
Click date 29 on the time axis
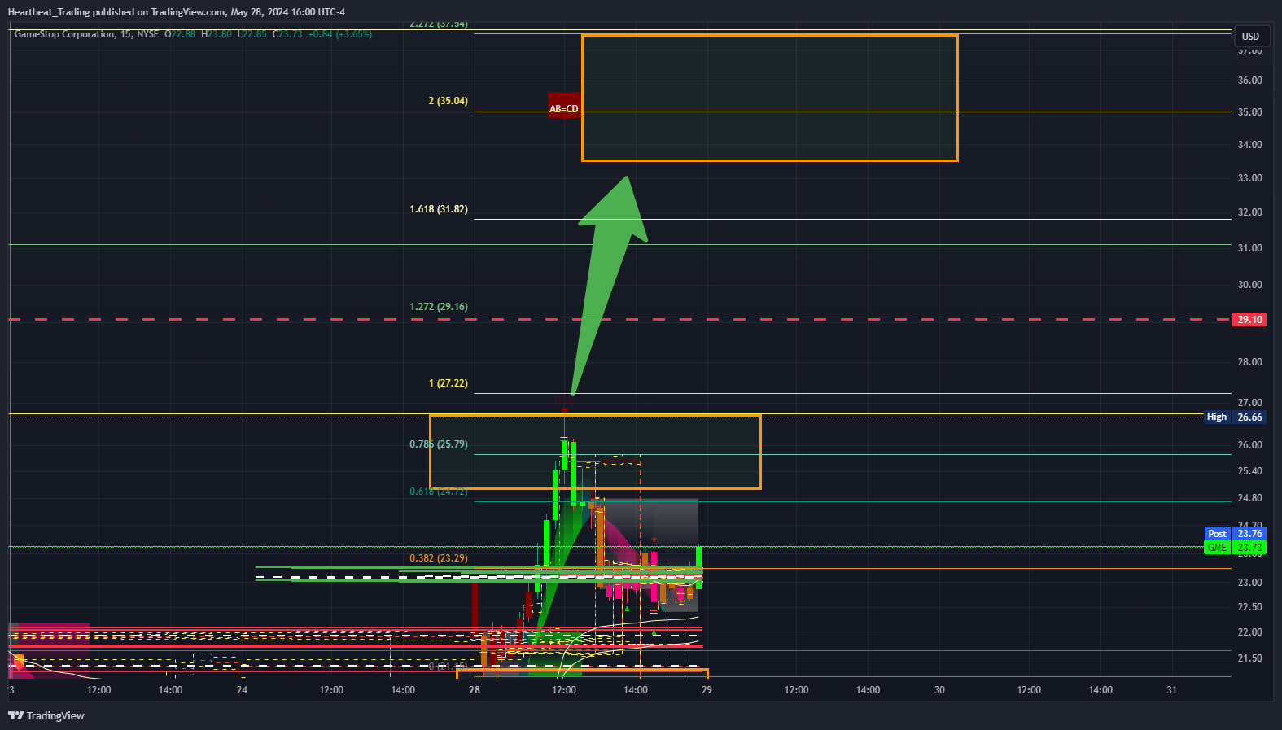(707, 690)
